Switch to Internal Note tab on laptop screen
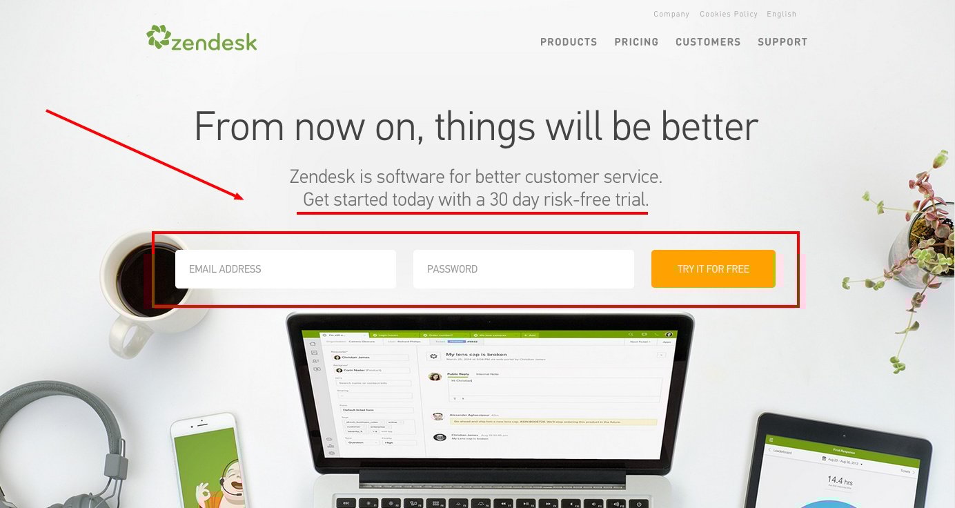The image size is (955, 508). pos(487,374)
